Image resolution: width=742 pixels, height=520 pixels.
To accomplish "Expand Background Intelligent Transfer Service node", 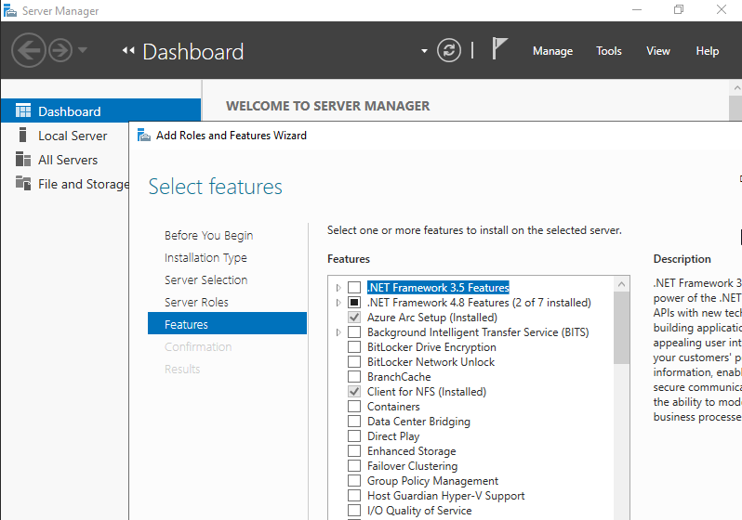I will (x=338, y=332).
